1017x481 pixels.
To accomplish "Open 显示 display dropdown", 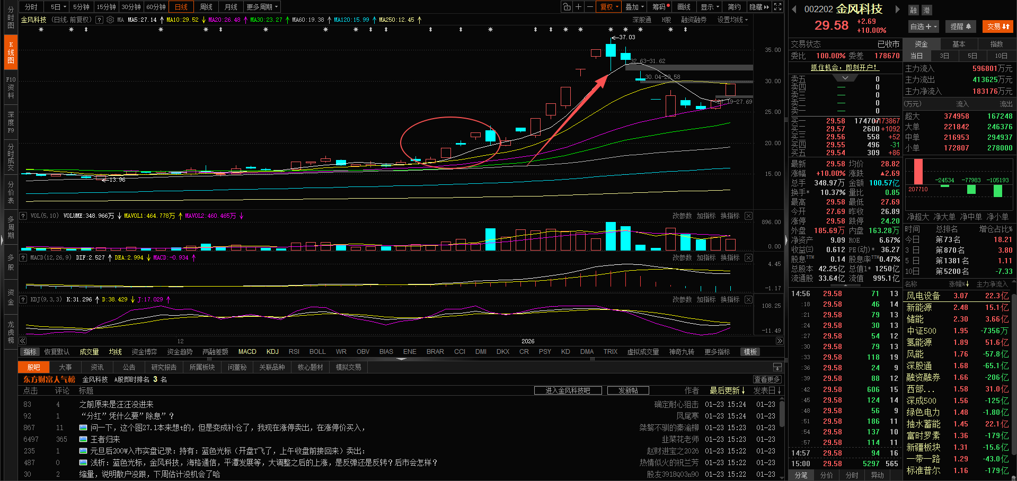I will (x=710, y=7).
